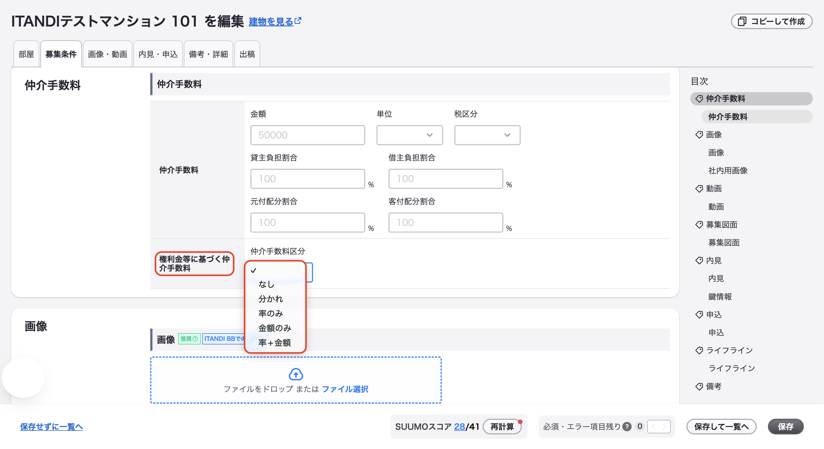The height and width of the screenshot is (449, 824).
Task: Choose 金額のみ from the dropdown list
Action: point(275,328)
